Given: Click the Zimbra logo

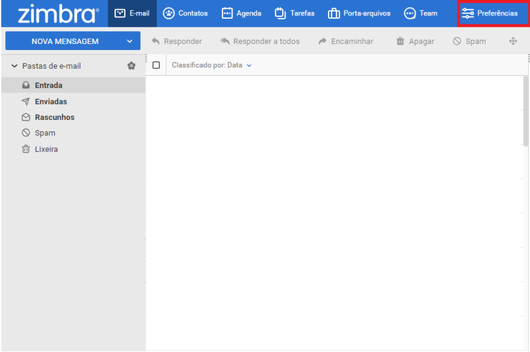Looking at the screenshot, I should (58, 14).
